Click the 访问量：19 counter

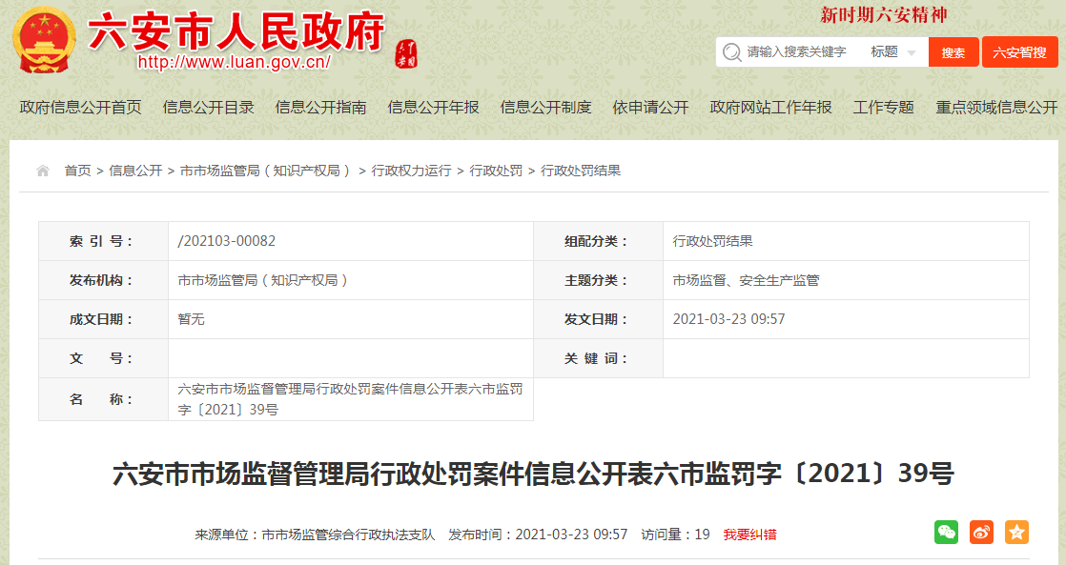[675, 535]
